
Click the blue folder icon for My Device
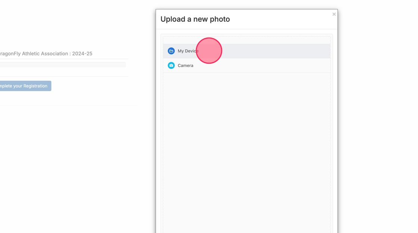[171, 51]
